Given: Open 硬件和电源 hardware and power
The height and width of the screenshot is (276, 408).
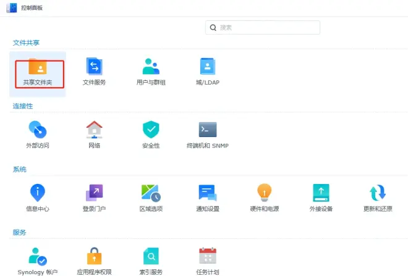Looking at the screenshot, I should pos(265,193).
